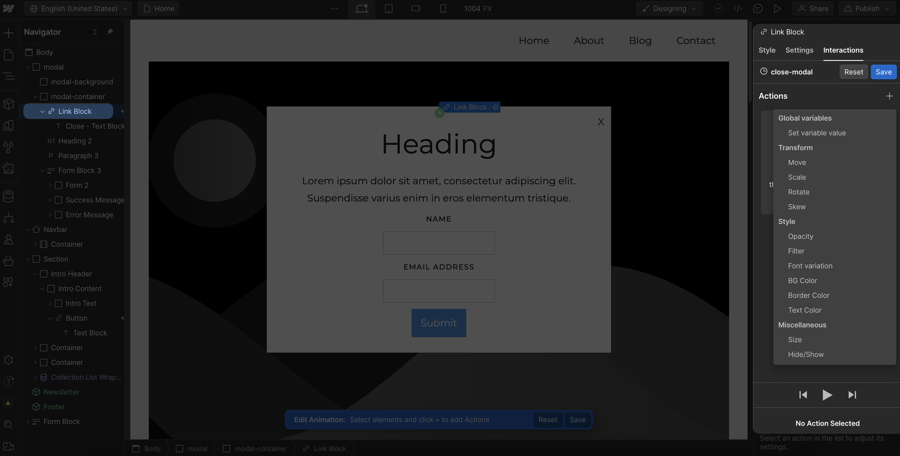Open the Components cube icon
Image resolution: width=900 pixels, height=456 pixels.
point(8,104)
